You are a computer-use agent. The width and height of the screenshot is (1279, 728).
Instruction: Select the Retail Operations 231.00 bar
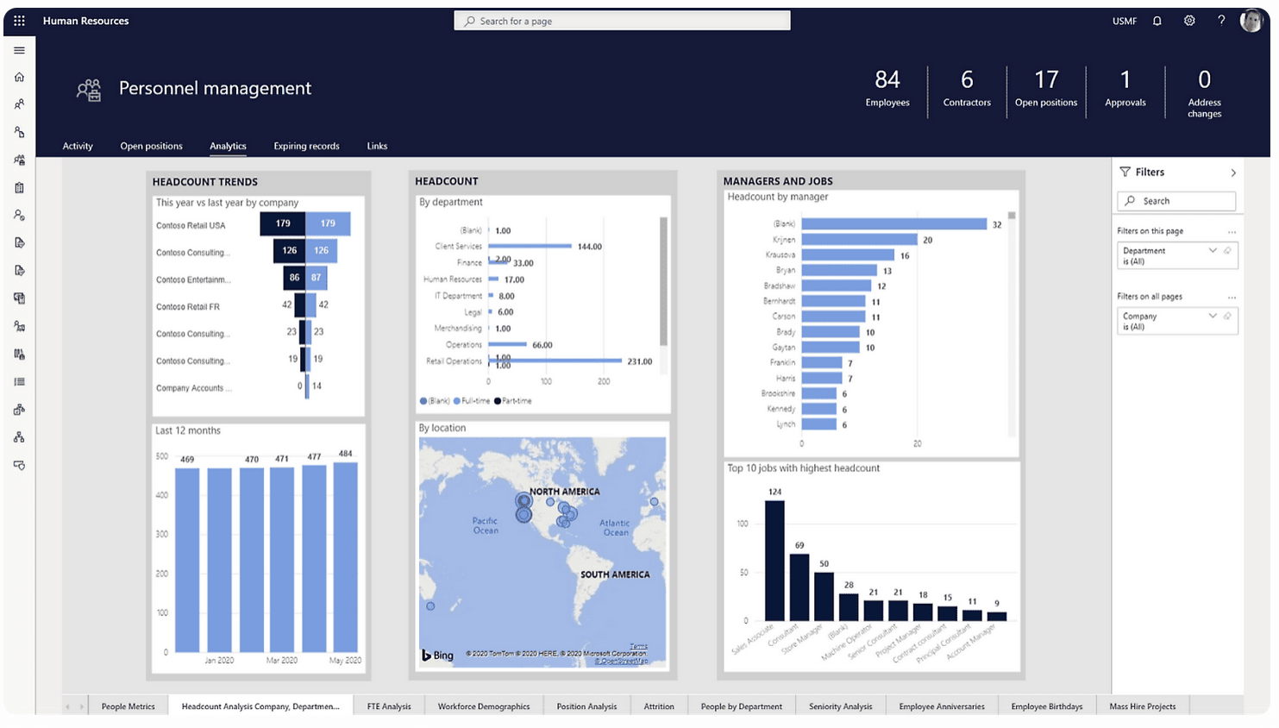[555, 361]
